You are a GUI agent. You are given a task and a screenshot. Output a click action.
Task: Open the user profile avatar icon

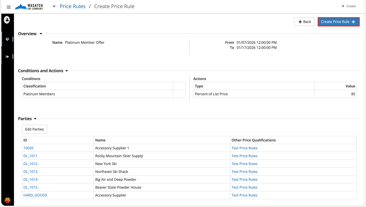(7, 20)
